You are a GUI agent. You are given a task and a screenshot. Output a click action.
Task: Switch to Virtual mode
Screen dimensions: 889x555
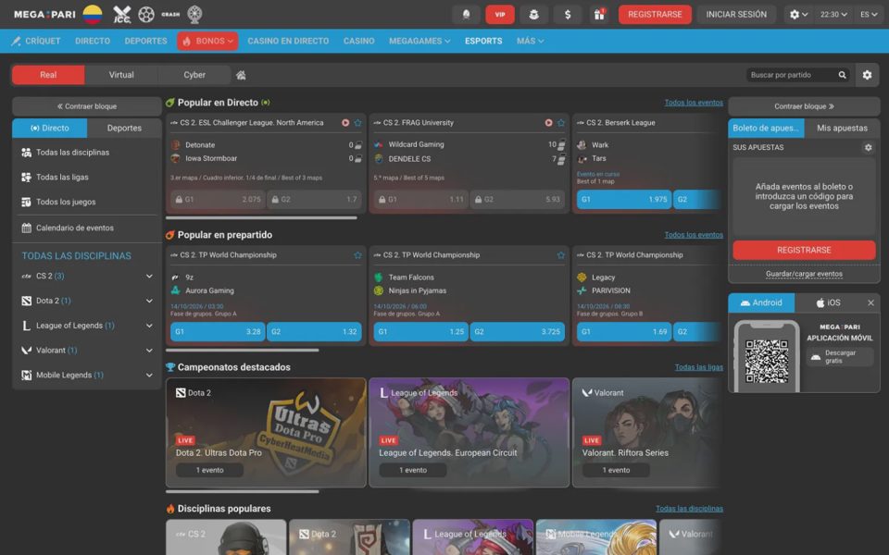click(x=121, y=75)
